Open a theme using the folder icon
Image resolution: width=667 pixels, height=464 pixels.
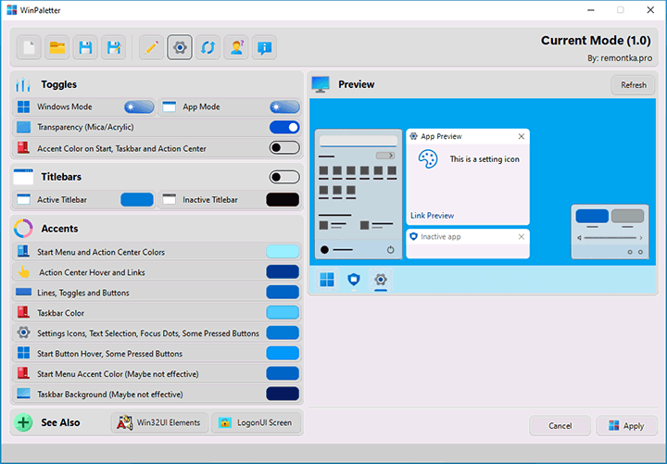[57, 47]
